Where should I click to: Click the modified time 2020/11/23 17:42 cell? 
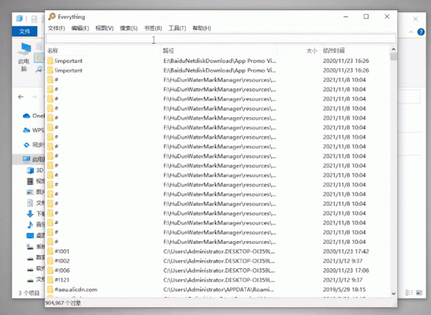[346, 252]
